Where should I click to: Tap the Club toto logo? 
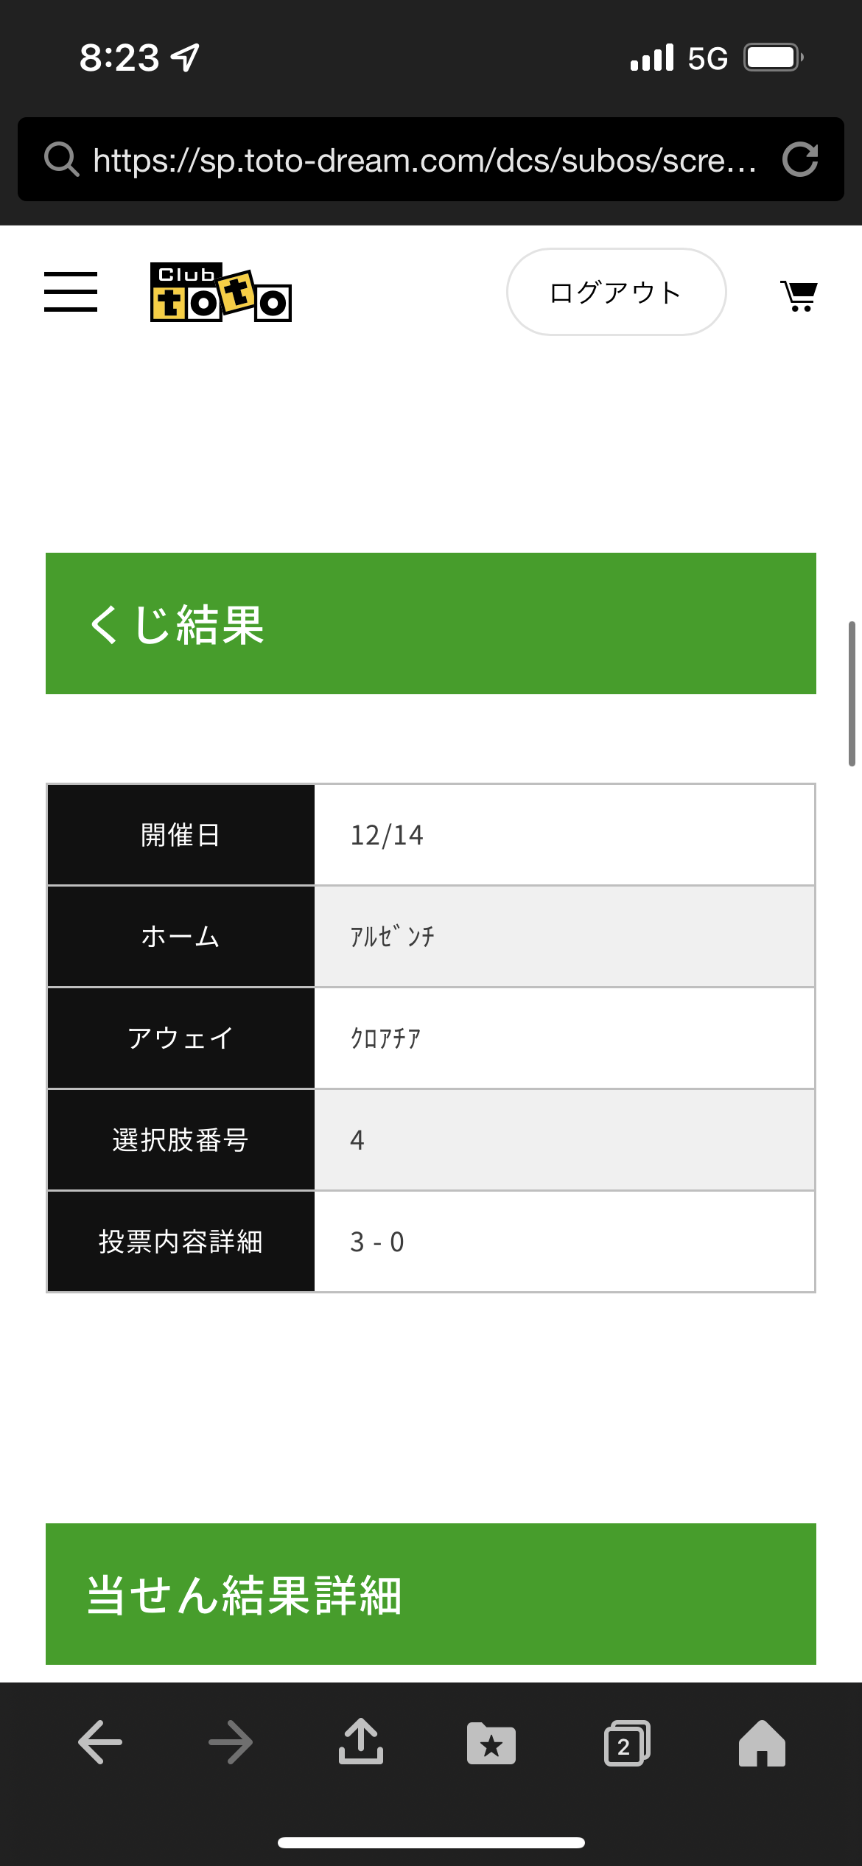coord(221,292)
